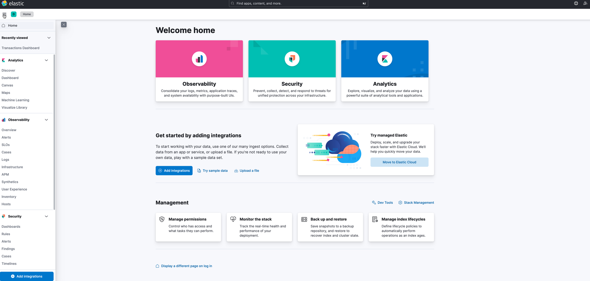Go to Canvas in the sidebar
590x281 pixels.
(x=7, y=85)
